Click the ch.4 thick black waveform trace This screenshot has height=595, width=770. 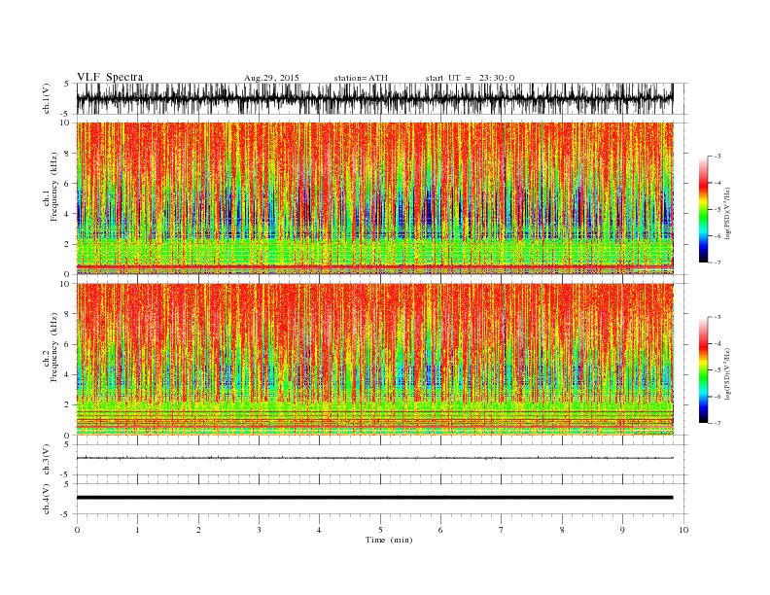374,498
